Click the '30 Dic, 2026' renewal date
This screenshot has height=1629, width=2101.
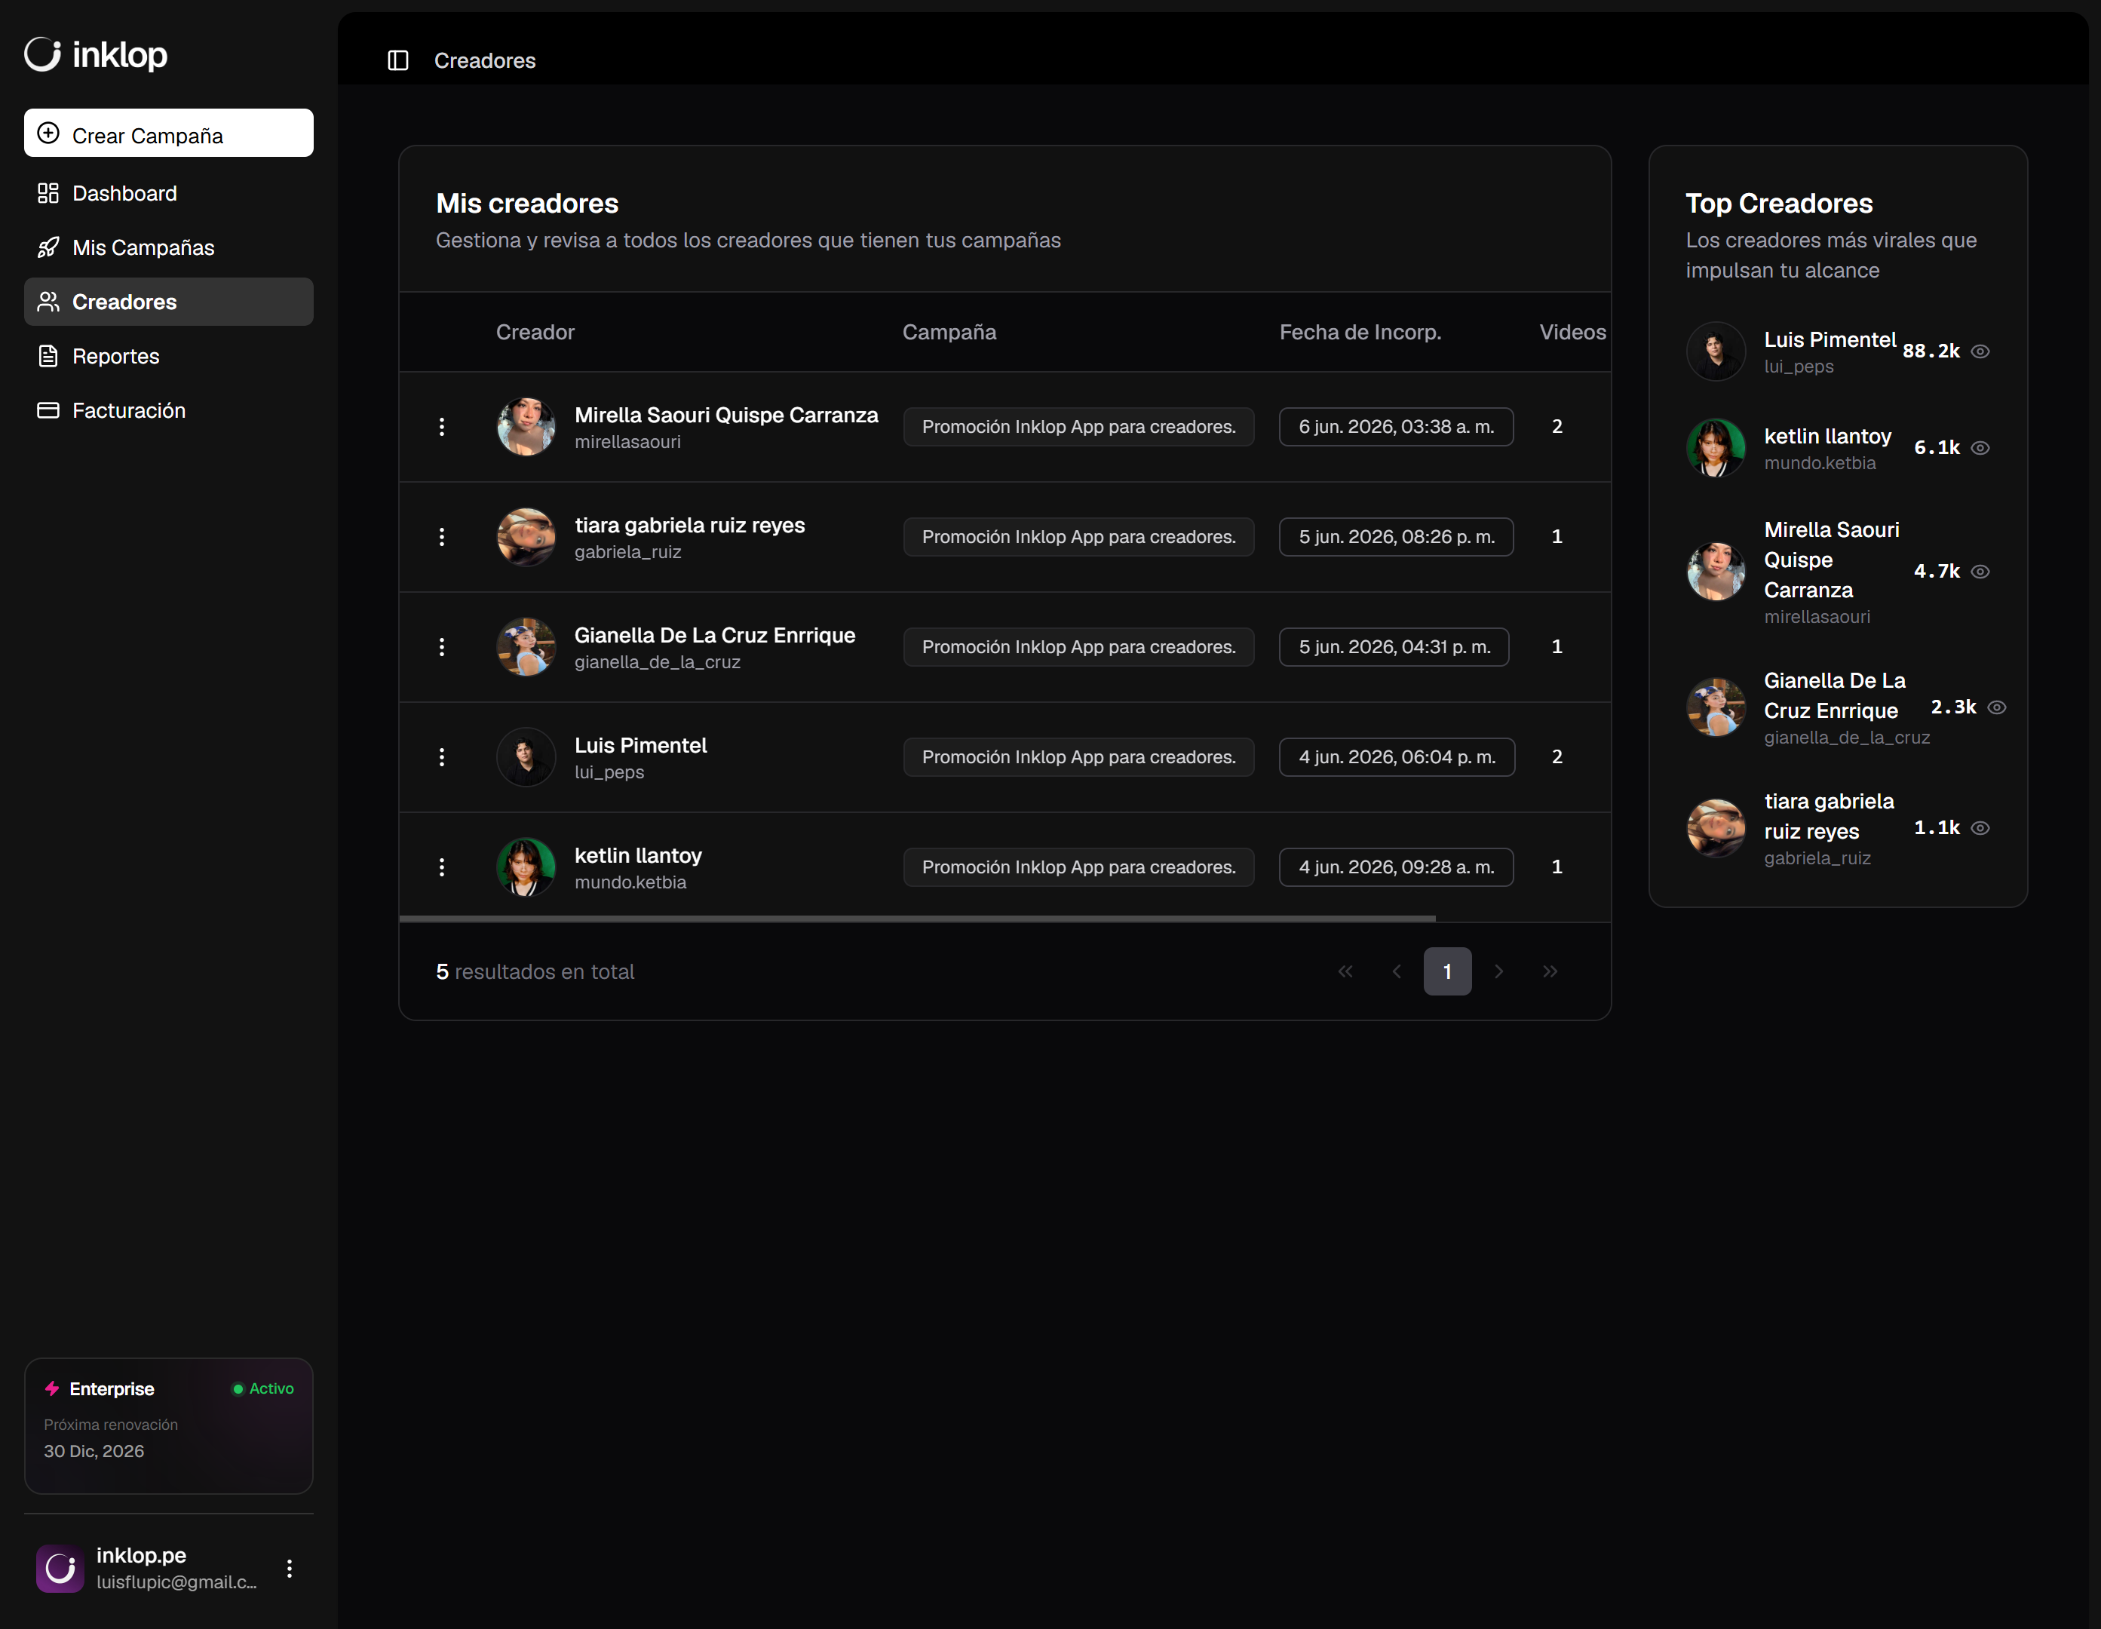point(94,1451)
